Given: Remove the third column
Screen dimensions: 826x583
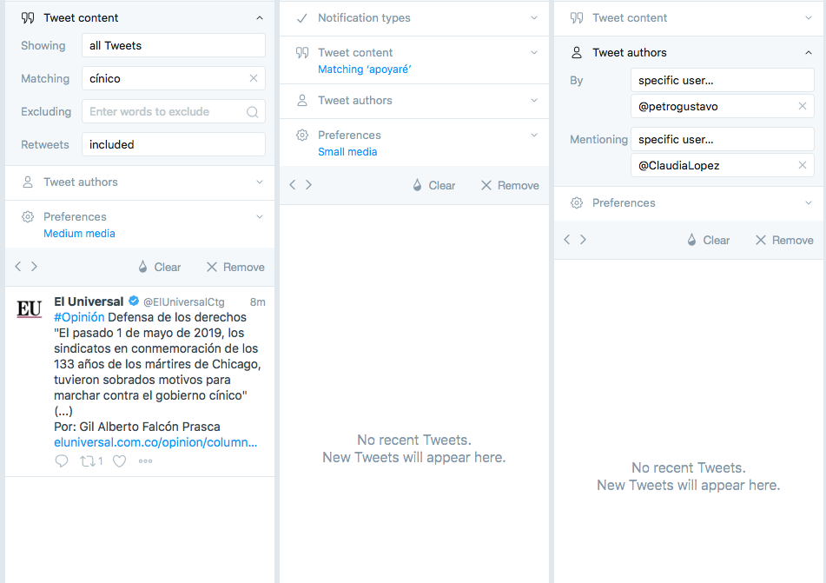Looking at the screenshot, I should [x=784, y=241].
